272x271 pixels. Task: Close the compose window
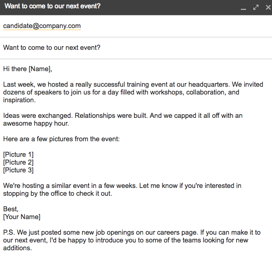268,7
